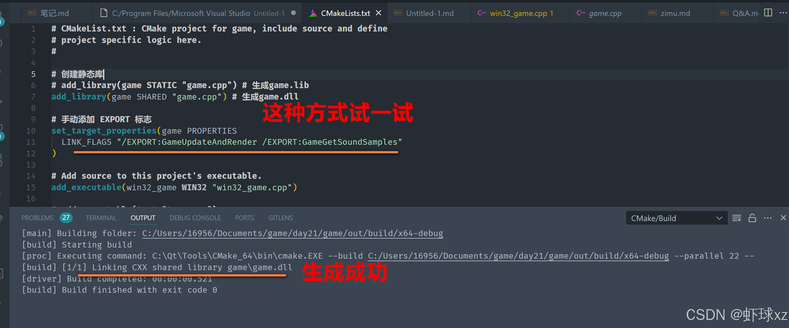Click the C++ icon on game.cpp tab
The image size is (789, 328).
[x=581, y=13]
